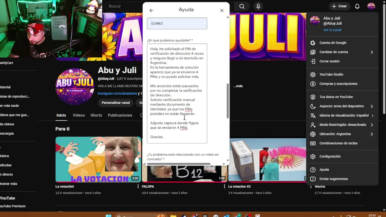This screenshot has width=386, height=217.
Task: Click the magnifier search button in the top bar
Action: pyautogui.click(x=242, y=6)
